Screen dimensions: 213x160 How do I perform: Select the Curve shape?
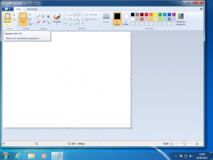70,15
